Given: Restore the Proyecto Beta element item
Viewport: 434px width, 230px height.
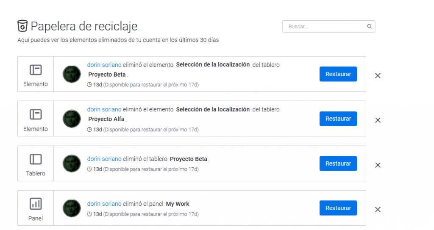Looking at the screenshot, I should pos(338,74).
